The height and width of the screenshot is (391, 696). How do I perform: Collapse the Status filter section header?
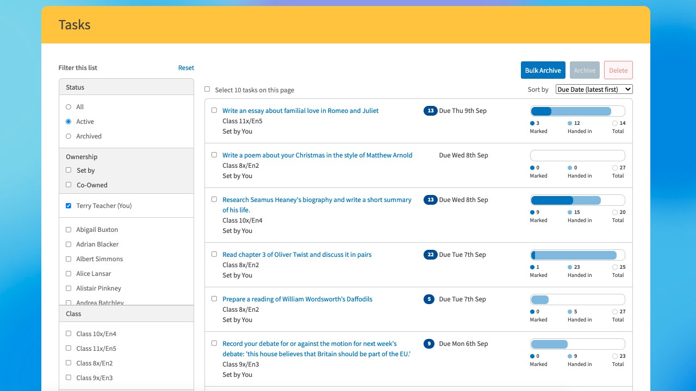pyautogui.click(x=126, y=87)
